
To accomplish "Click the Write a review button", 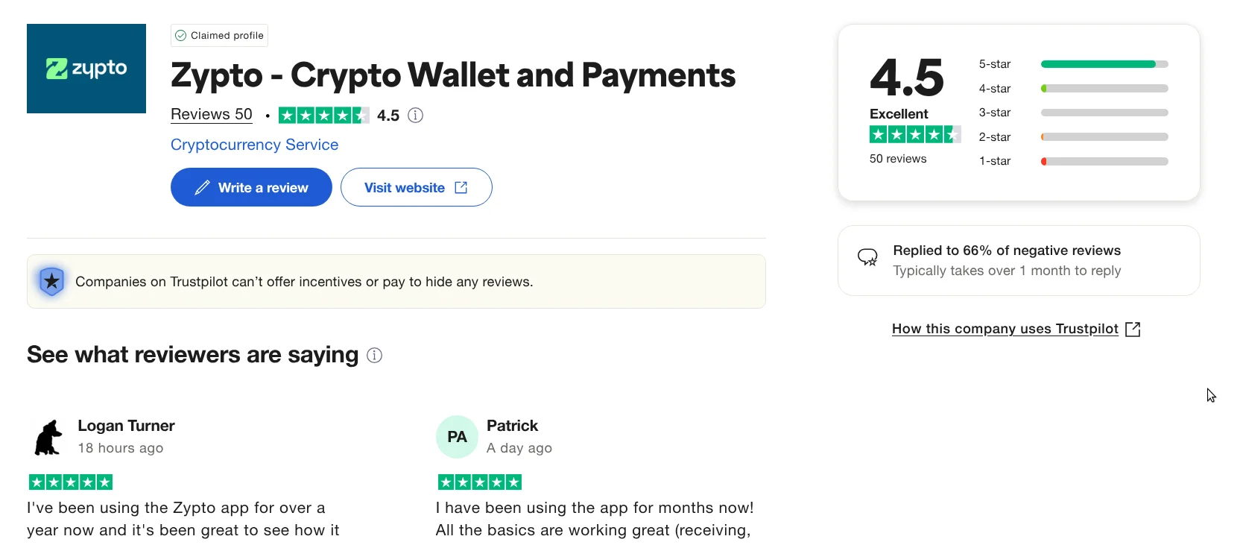I will tap(251, 187).
